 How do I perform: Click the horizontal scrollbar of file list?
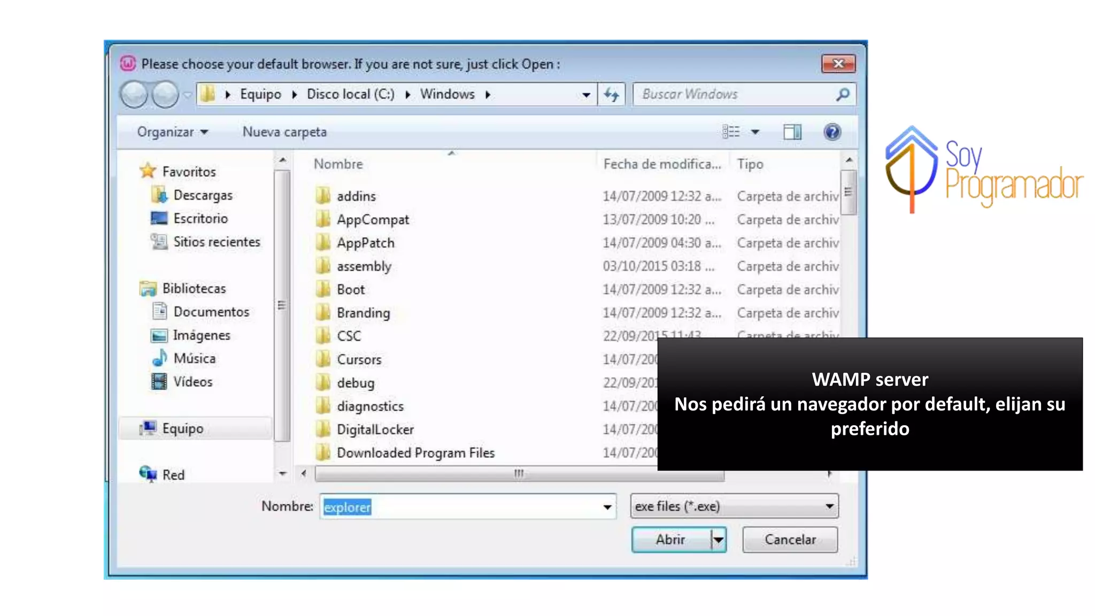coord(519,474)
